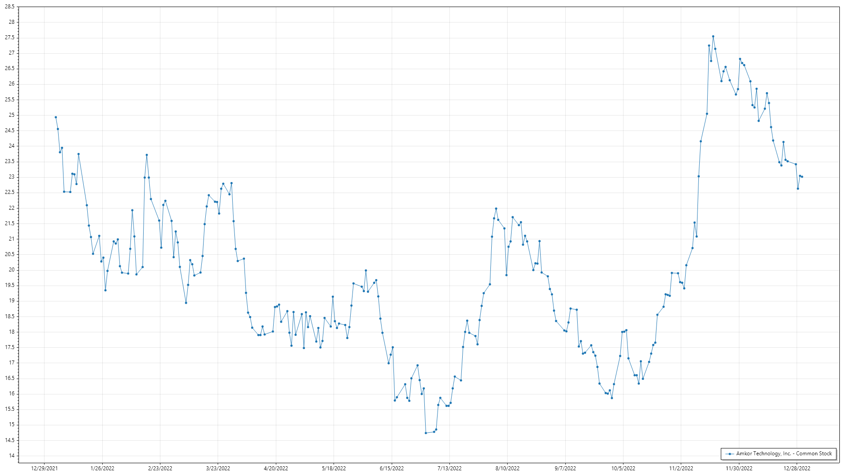Screen dimensions: 846x476
Task: Click the 3/23/2022 x-axis date label
Action: [218, 469]
